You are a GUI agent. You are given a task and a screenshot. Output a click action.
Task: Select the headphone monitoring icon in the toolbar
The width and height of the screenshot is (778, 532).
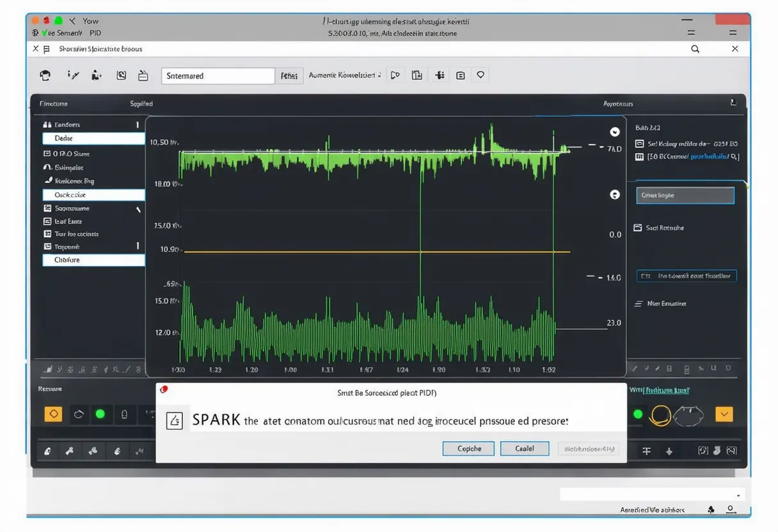[x=45, y=75]
